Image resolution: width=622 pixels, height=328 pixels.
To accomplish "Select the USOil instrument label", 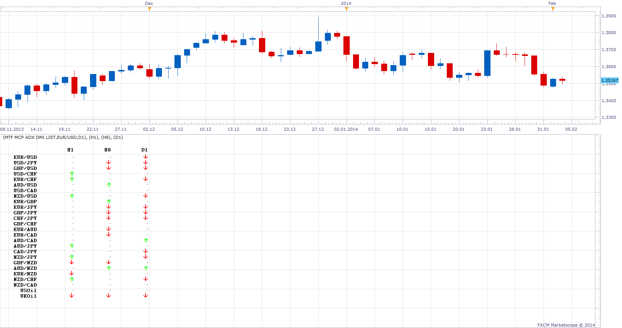I will 29,291.
